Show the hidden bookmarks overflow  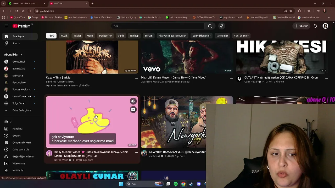[329, 17]
